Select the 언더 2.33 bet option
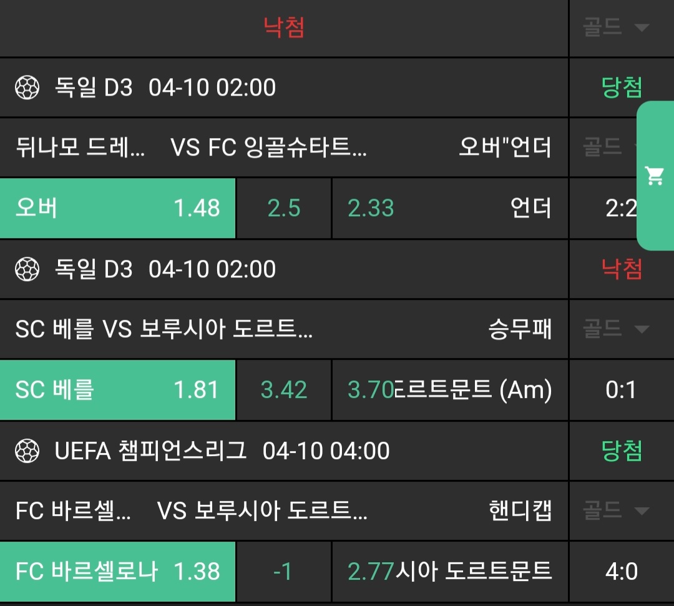Image resolution: width=674 pixels, height=606 pixels. click(x=449, y=208)
